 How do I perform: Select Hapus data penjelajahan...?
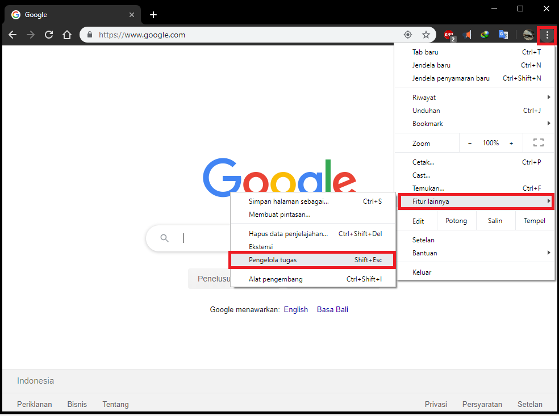[x=313, y=234]
